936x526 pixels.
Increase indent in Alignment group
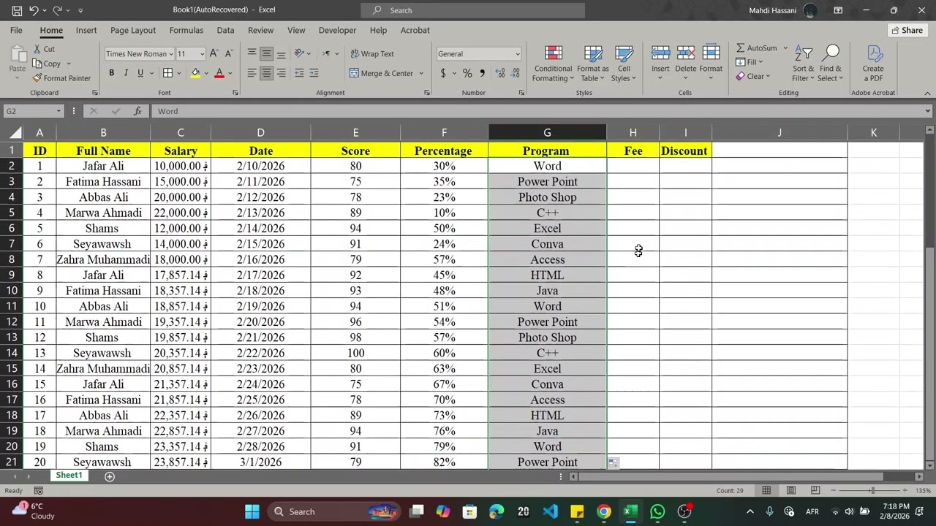[x=314, y=73]
